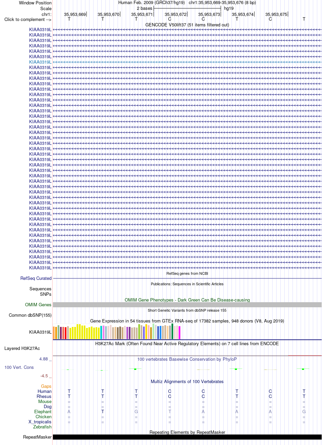Screen dimensions: 322x445
Task: Click the Publications: Sequences in Scientific Articles title
Action: click(187, 284)
